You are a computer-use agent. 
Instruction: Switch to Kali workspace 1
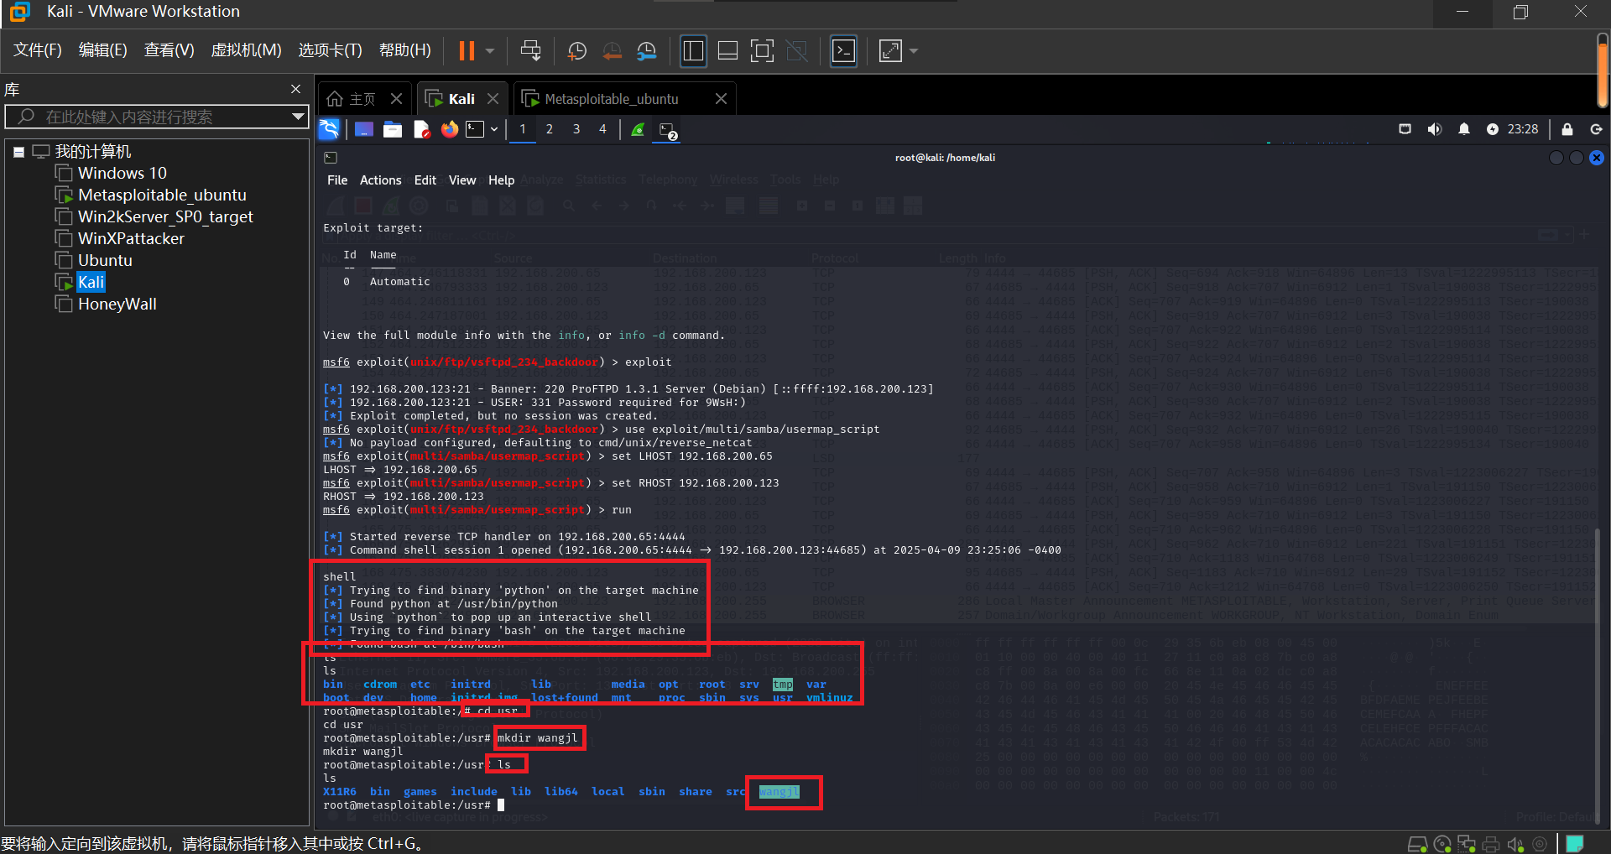(x=523, y=129)
